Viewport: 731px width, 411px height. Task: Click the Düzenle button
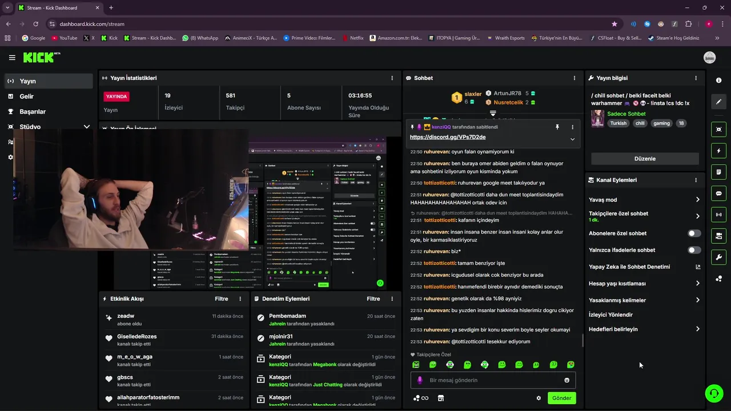point(645,159)
